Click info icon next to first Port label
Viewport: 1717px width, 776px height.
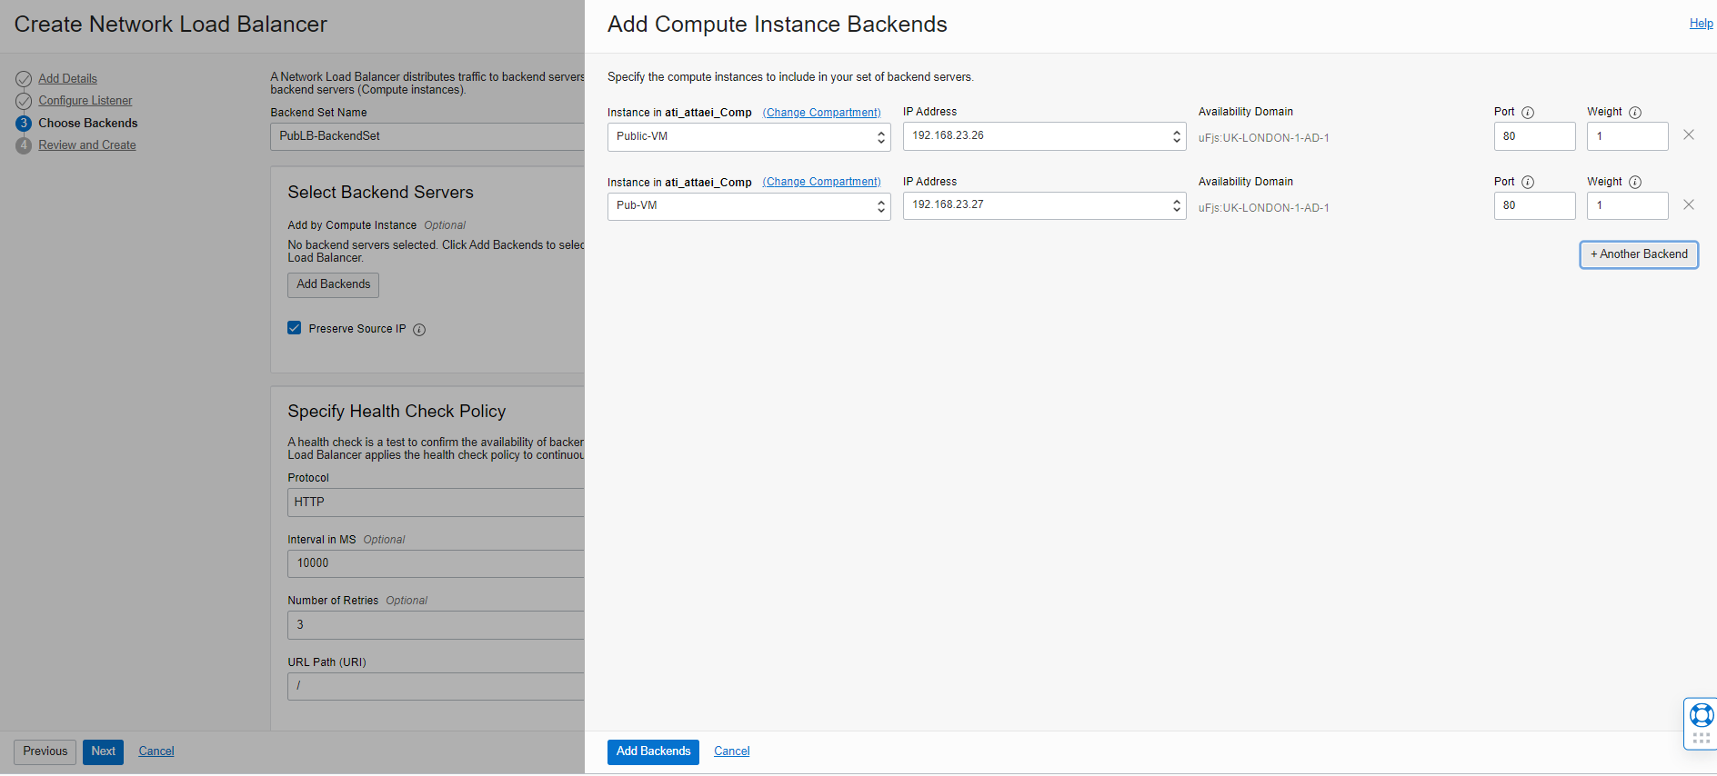(x=1528, y=113)
